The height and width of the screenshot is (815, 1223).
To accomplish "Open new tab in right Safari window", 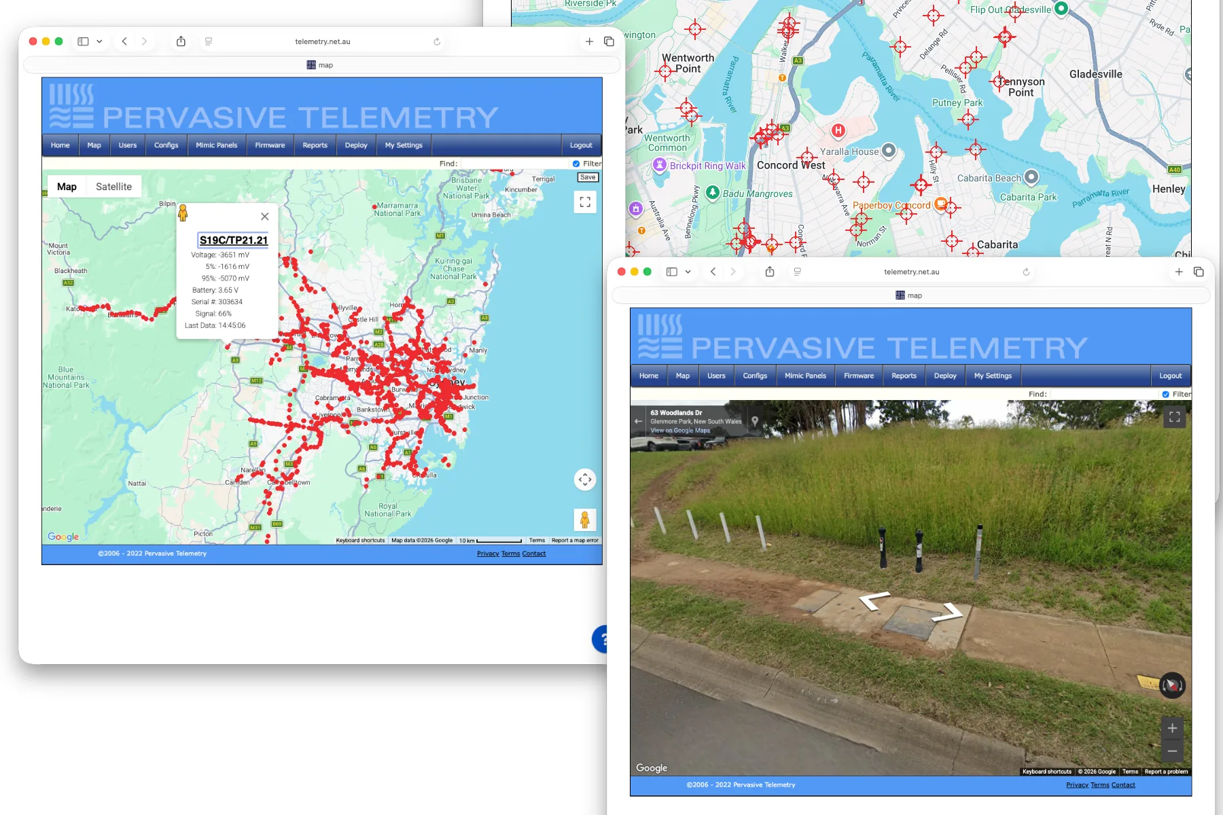I will point(1179,272).
